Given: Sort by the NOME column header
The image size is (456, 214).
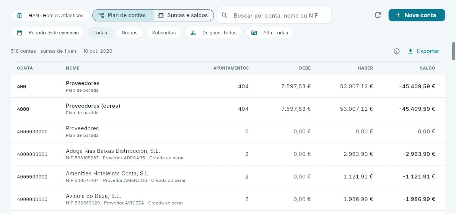Looking at the screenshot, I should 72,68.
